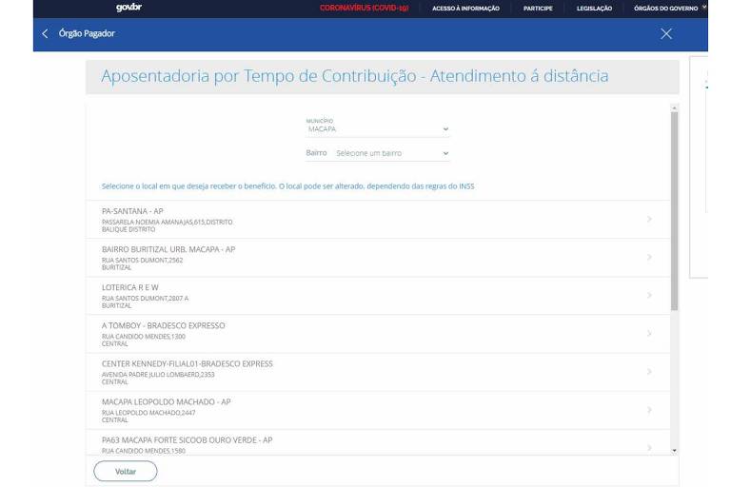Screen dimensions: 731x487
Task: Select MACAPA LEOPOLDO MACHADO - AP
Action: click(378, 411)
